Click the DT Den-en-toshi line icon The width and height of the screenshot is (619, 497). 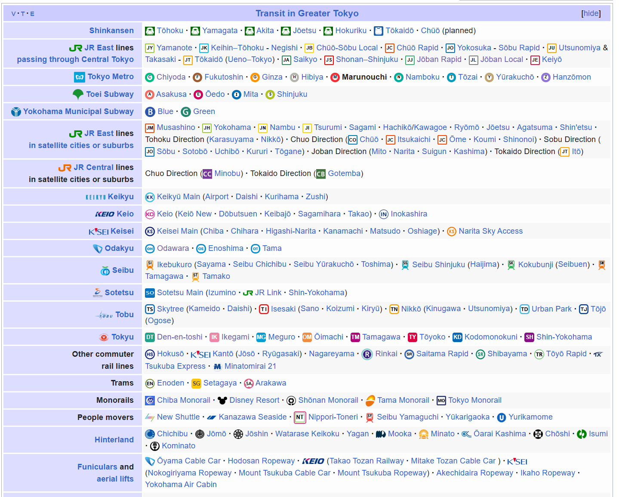pyautogui.click(x=150, y=337)
